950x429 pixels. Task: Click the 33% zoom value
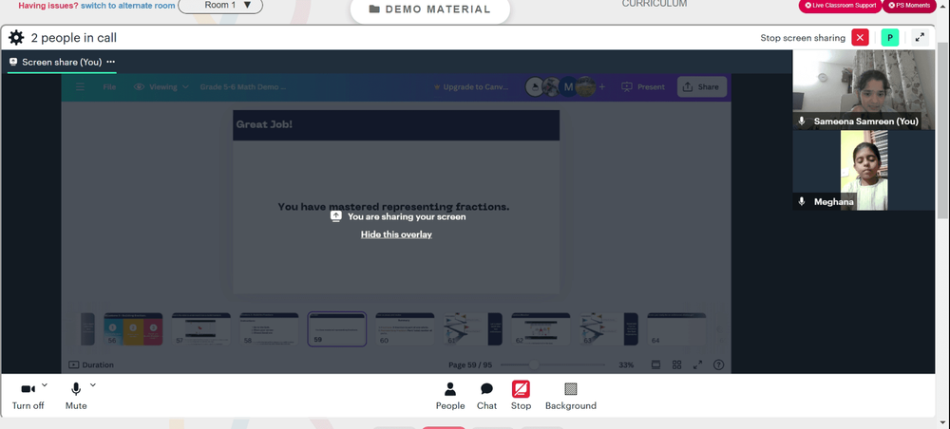coord(626,364)
